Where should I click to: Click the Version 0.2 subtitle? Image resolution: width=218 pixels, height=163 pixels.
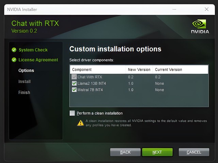click(x=24, y=31)
